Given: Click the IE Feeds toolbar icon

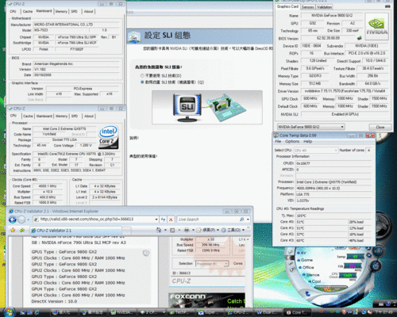Looking at the screenshot, I should click(x=172, y=230).
